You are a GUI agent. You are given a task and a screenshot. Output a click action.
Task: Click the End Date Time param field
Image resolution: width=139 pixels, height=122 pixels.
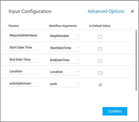(x=24, y=60)
